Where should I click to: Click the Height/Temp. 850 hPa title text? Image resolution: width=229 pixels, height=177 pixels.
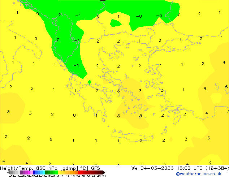point(29,168)
